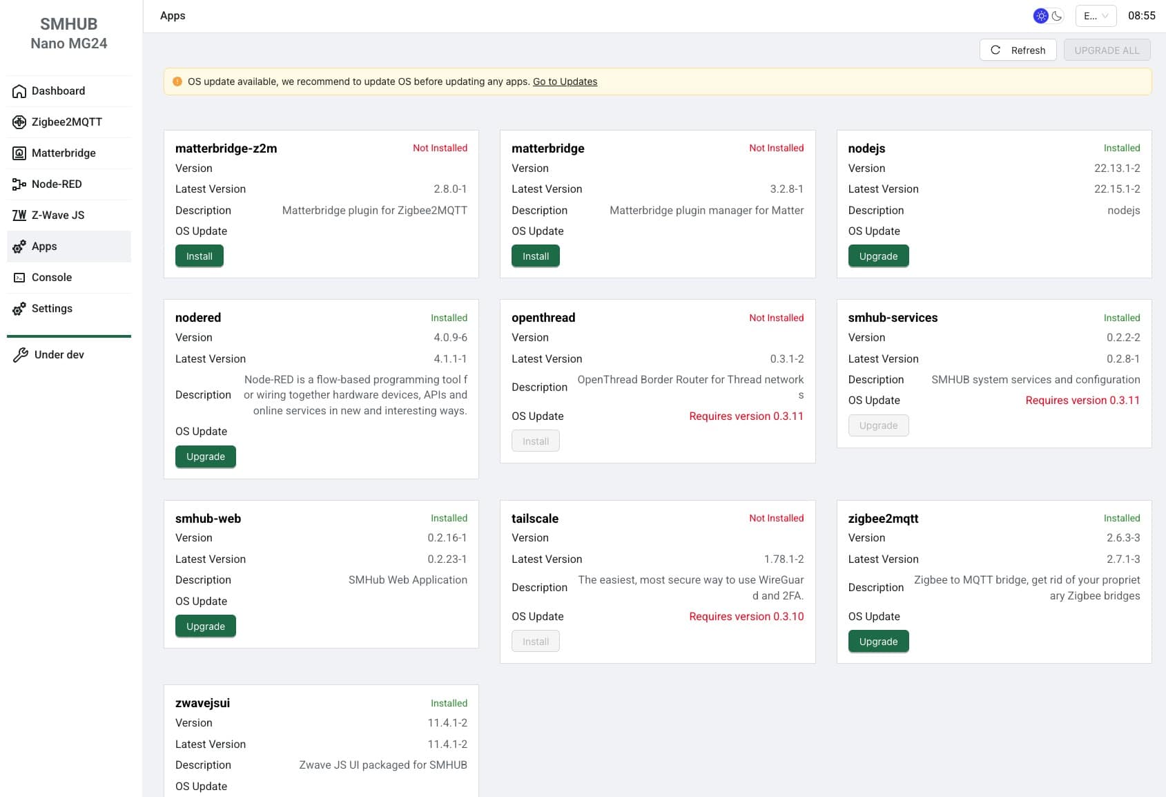Switch to light theme sun toggle
The image size is (1166, 797).
tap(1040, 16)
